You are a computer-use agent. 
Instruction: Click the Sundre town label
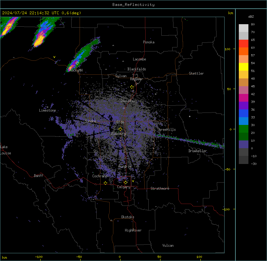pyautogui.click(x=90, y=121)
